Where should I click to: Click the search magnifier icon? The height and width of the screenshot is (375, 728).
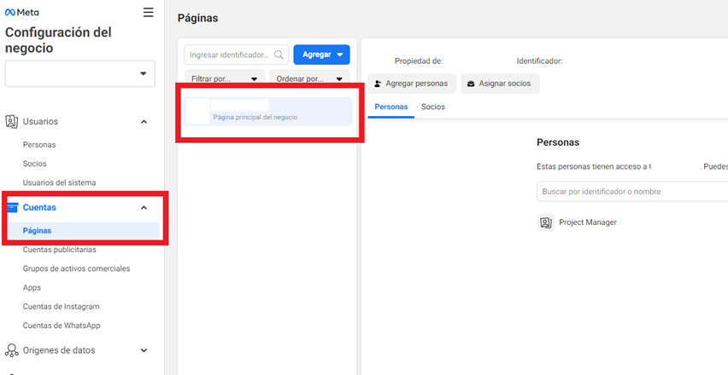point(279,55)
